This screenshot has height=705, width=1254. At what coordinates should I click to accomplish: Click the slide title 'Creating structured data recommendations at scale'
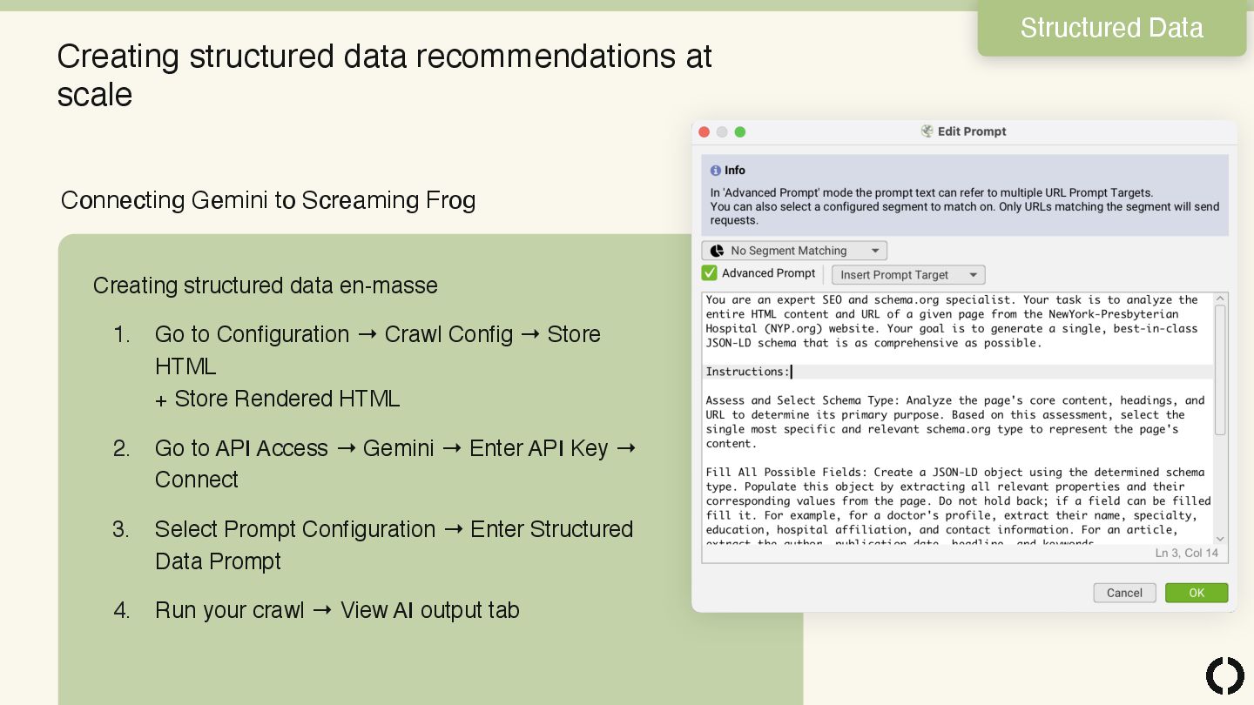point(385,75)
